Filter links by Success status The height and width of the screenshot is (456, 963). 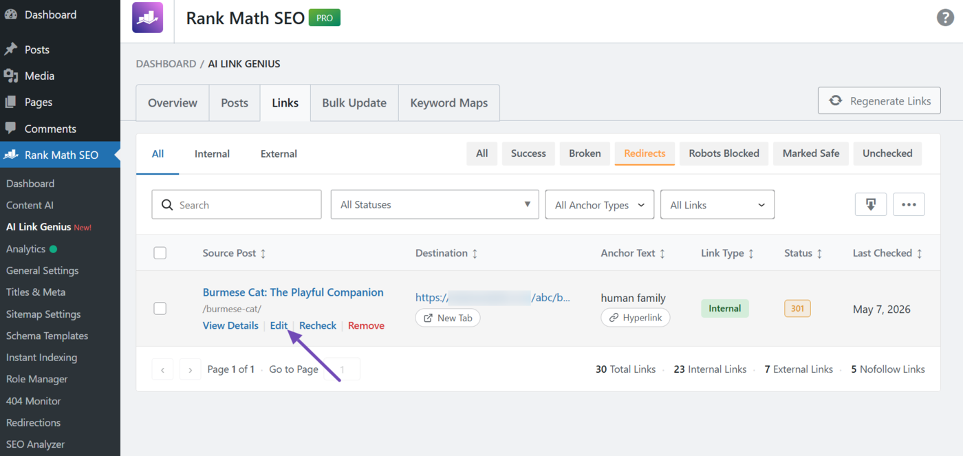point(528,153)
